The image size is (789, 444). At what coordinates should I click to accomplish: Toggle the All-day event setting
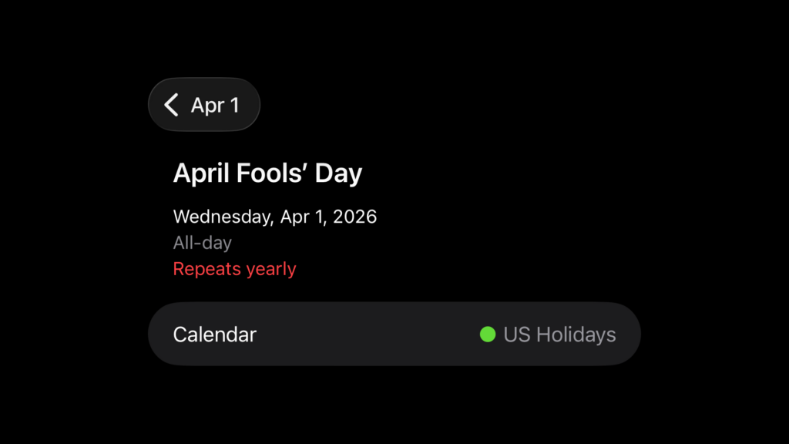click(202, 243)
